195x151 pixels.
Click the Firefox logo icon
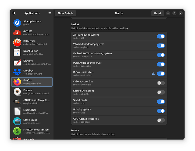17,82
